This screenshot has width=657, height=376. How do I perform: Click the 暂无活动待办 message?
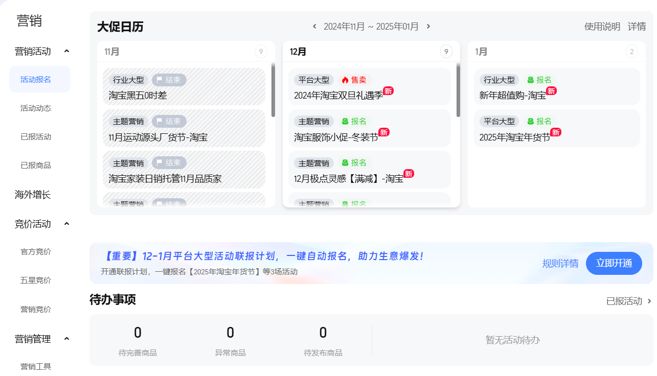(x=513, y=340)
